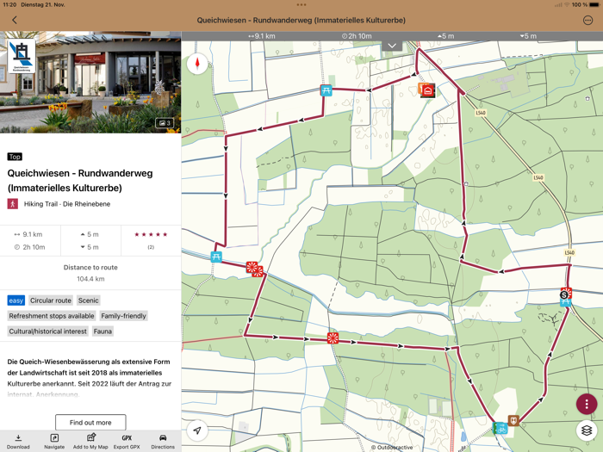
Task: Tap picnic table marker on northern route
Action: click(326, 90)
